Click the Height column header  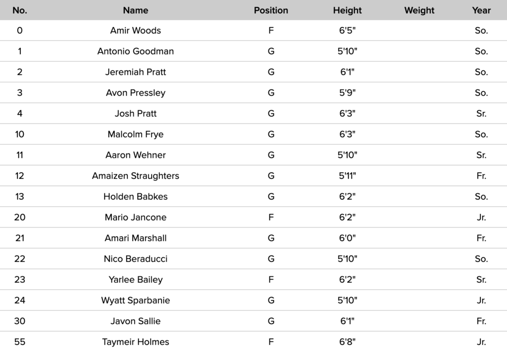(x=347, y=10)
